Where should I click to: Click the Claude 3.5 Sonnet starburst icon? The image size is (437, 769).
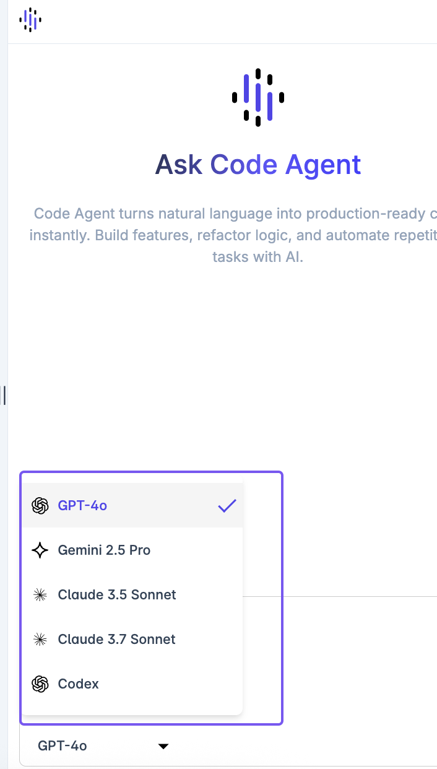[40, 595]
